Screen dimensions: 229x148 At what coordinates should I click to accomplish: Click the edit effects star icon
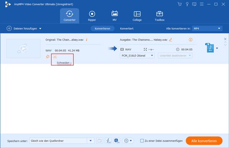pos(48,57)
